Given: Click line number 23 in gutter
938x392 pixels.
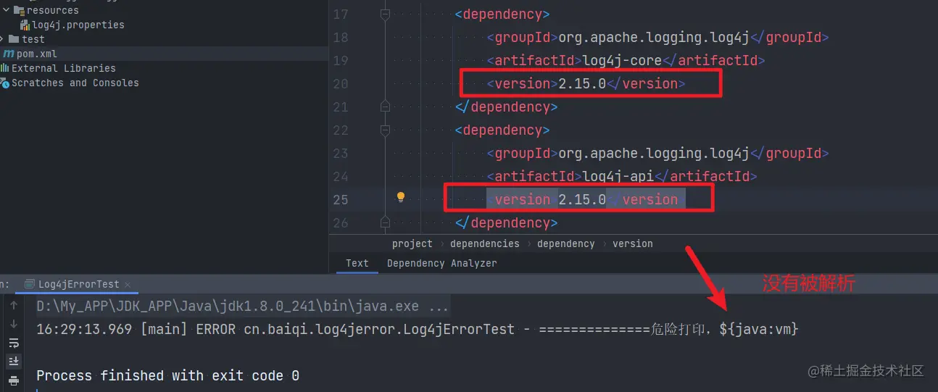Looking at the screenshot, I should click(341, 153).
